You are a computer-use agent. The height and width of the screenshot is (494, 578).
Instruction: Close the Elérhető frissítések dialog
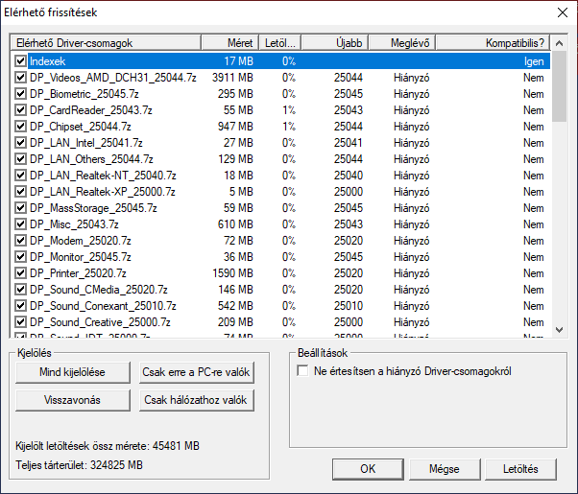pos(562,13)
